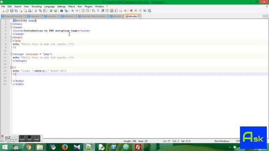Click the Replace toolbar icon

[x=66, y=11]
